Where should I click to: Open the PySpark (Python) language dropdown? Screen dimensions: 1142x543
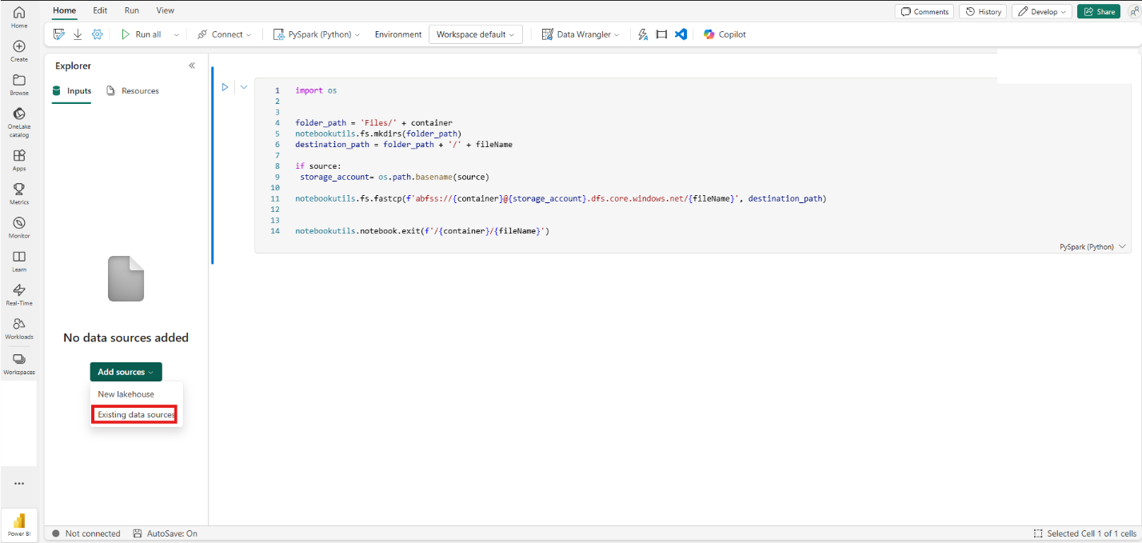pyautogui.click(x=317, y=34)
